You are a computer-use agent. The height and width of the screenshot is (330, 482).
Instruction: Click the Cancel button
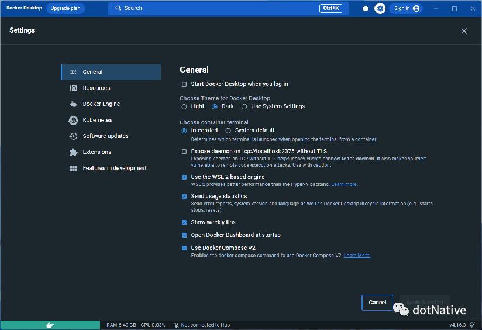[x=377, y=302]
